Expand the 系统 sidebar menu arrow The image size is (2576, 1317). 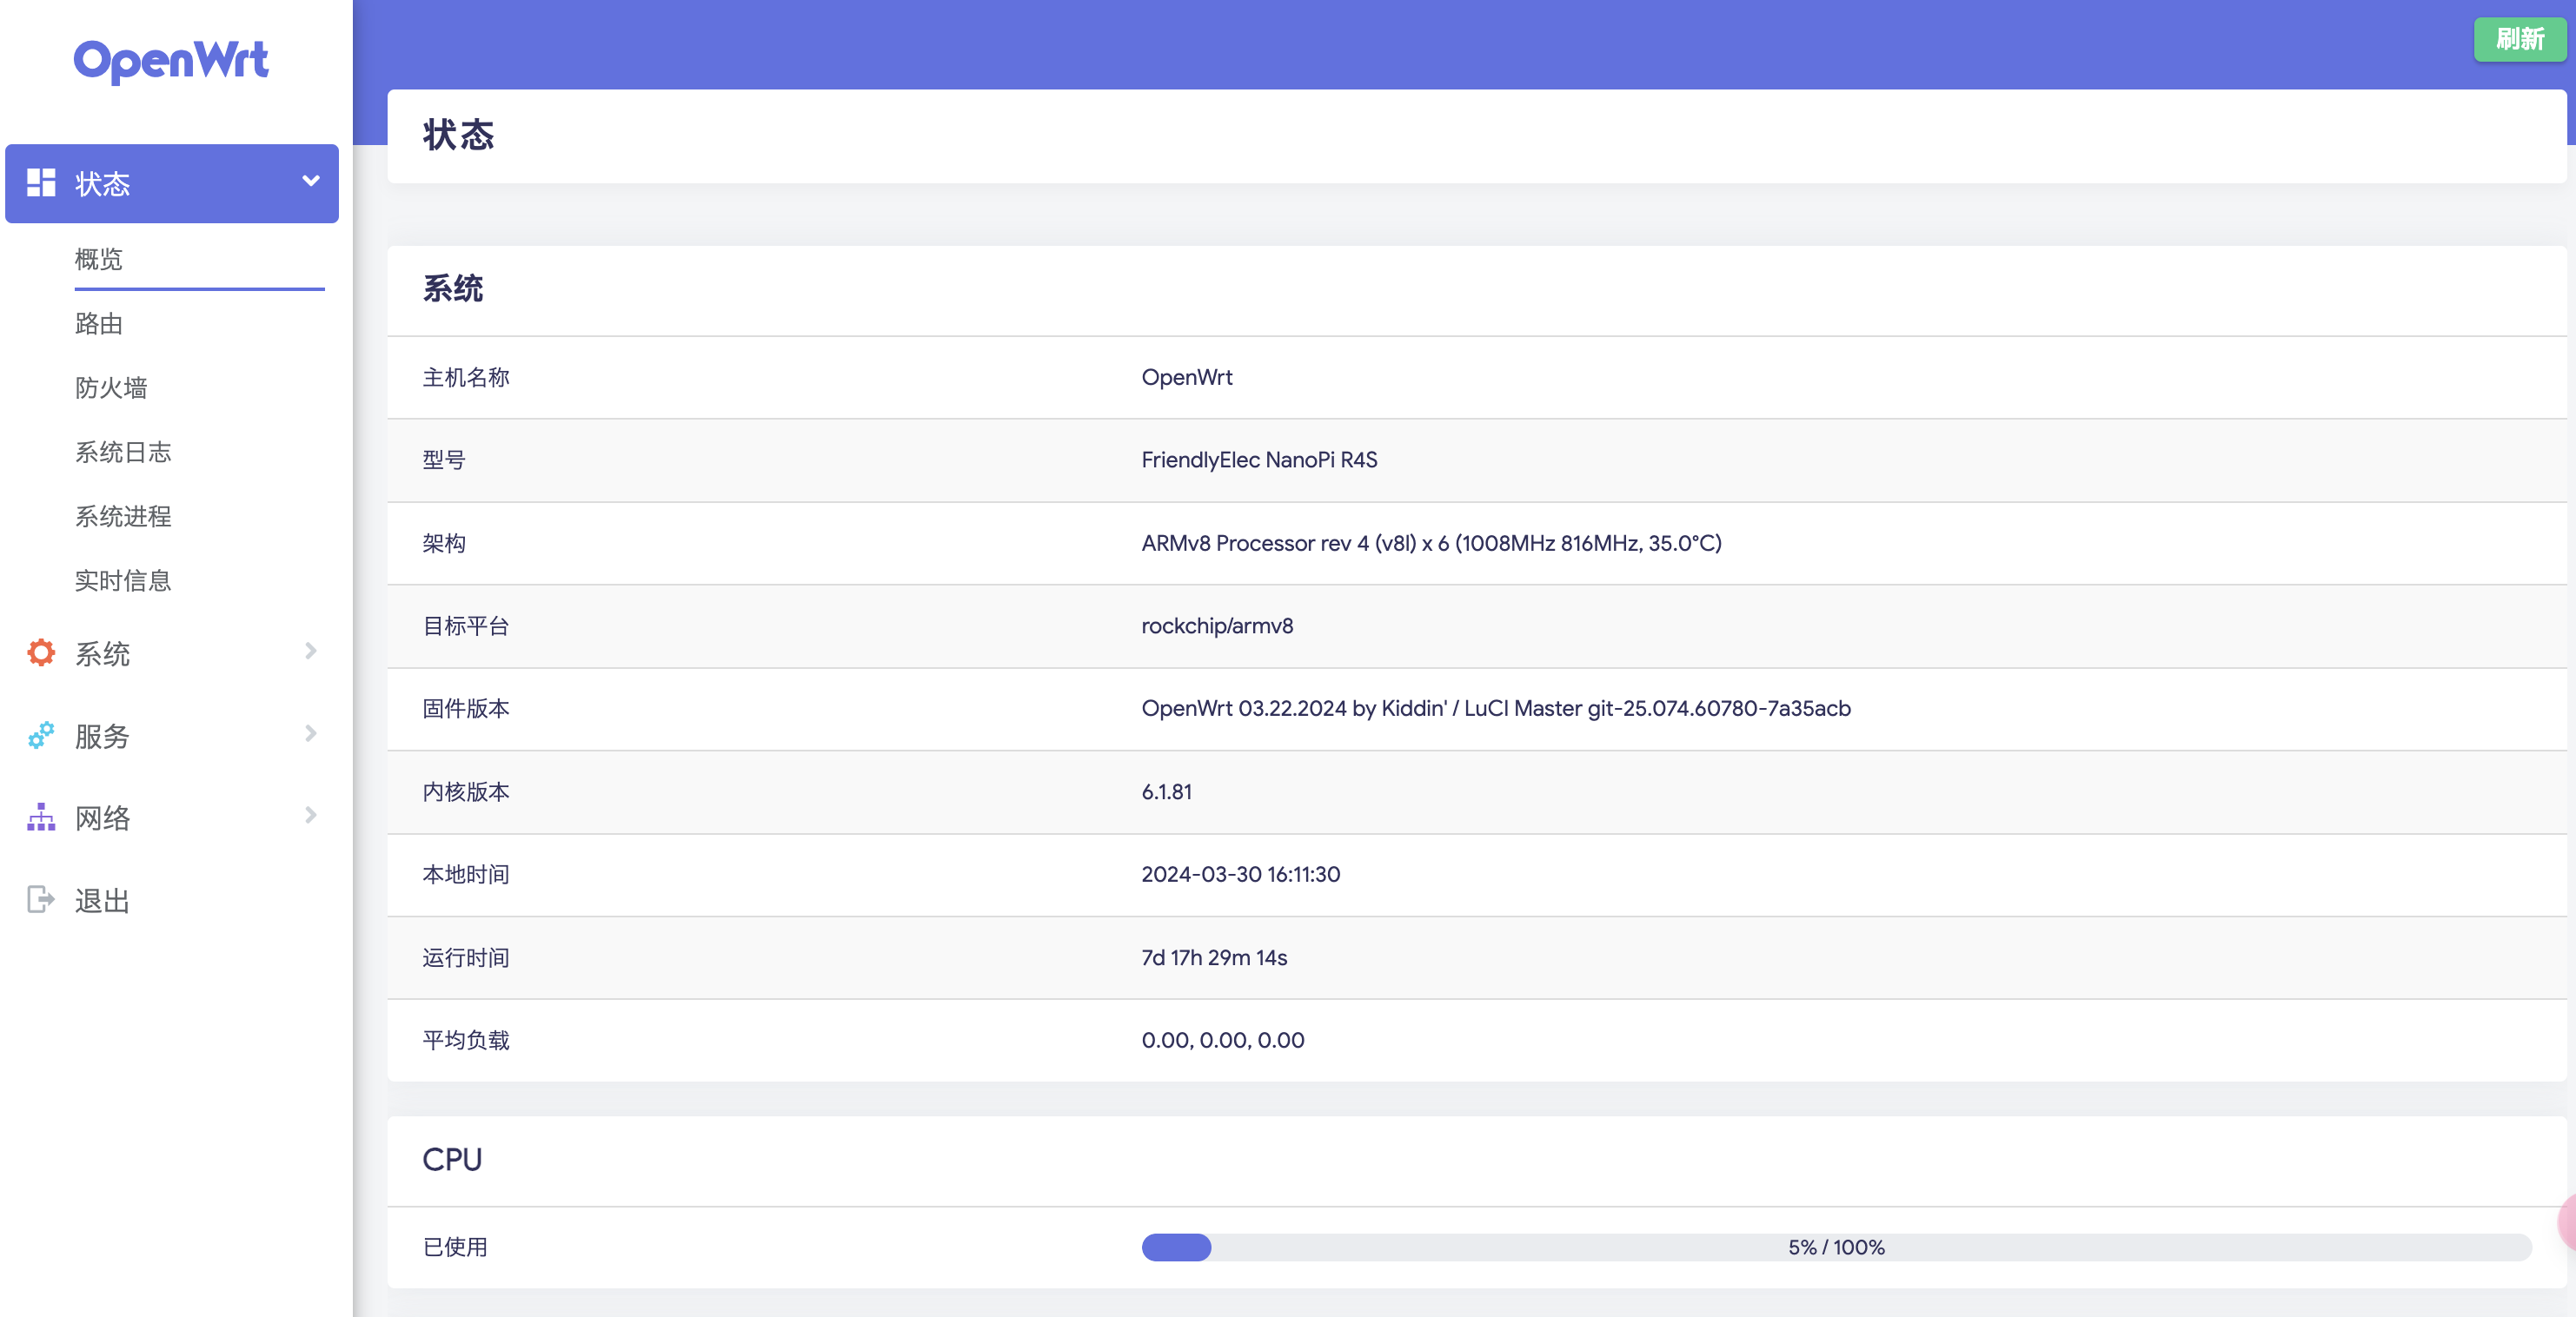click(311, 652)
